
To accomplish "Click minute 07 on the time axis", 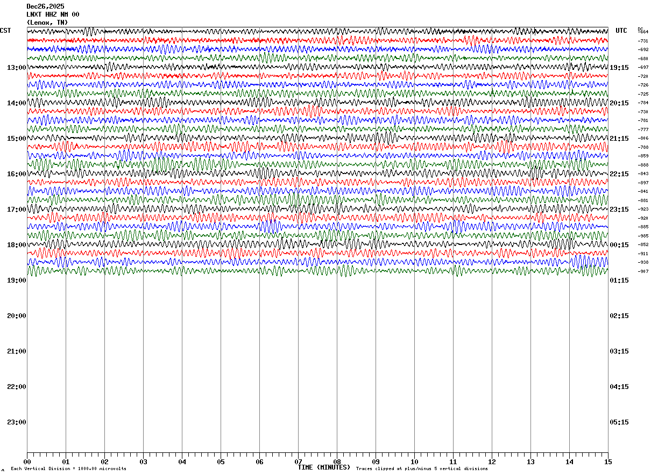I will [298, 462].
